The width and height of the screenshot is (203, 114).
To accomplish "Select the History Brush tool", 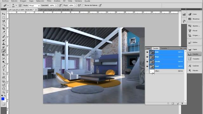I will 3,47.
